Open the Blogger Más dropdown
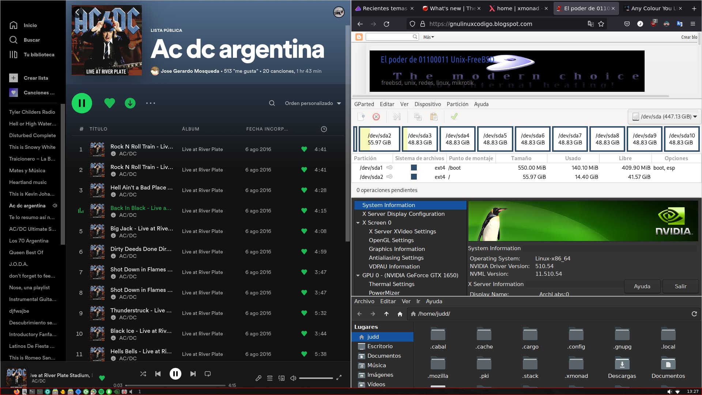This screenshot has height=395, width=702. 429,37
